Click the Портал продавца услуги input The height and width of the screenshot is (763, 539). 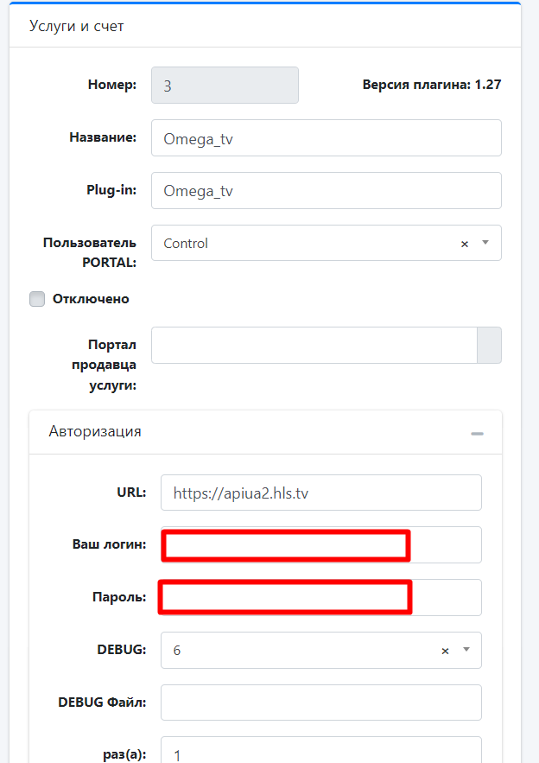tap(314, 345)
